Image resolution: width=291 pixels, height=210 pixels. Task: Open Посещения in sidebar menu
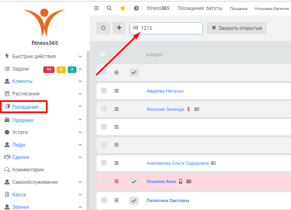point(25,107)
